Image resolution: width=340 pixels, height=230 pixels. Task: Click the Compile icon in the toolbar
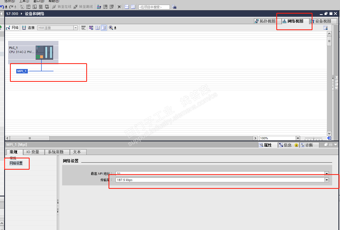[x=22, y=7]
